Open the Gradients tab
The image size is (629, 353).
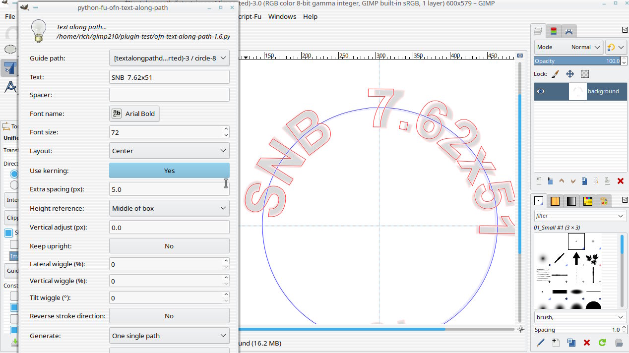click(571, 201)
